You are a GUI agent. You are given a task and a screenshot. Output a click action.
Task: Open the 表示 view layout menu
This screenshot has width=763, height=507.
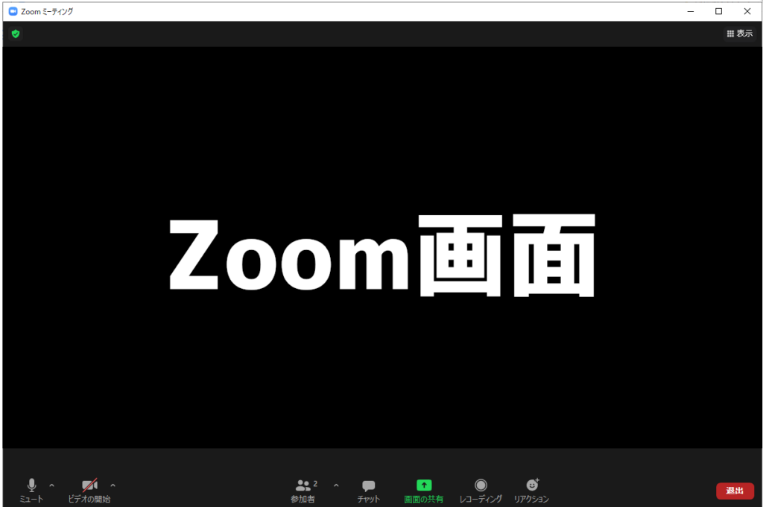click(740, 34)
